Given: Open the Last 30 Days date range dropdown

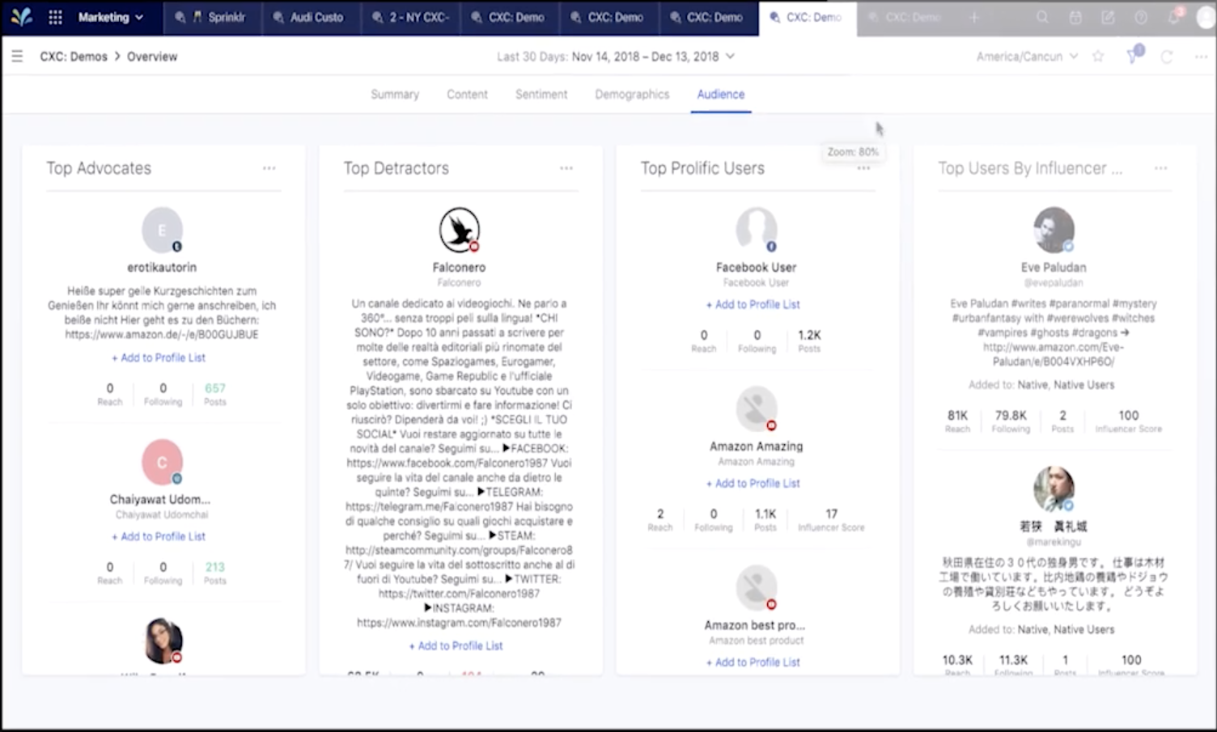Looking at the screenshot, I should 615,57.
